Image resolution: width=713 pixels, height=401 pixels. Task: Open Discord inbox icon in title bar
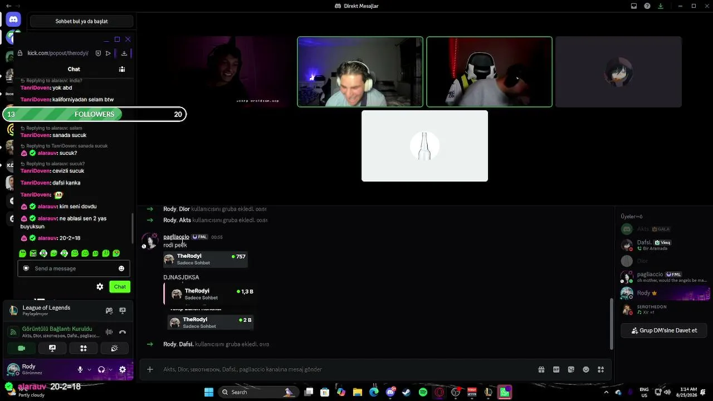[x=634, y=6]
